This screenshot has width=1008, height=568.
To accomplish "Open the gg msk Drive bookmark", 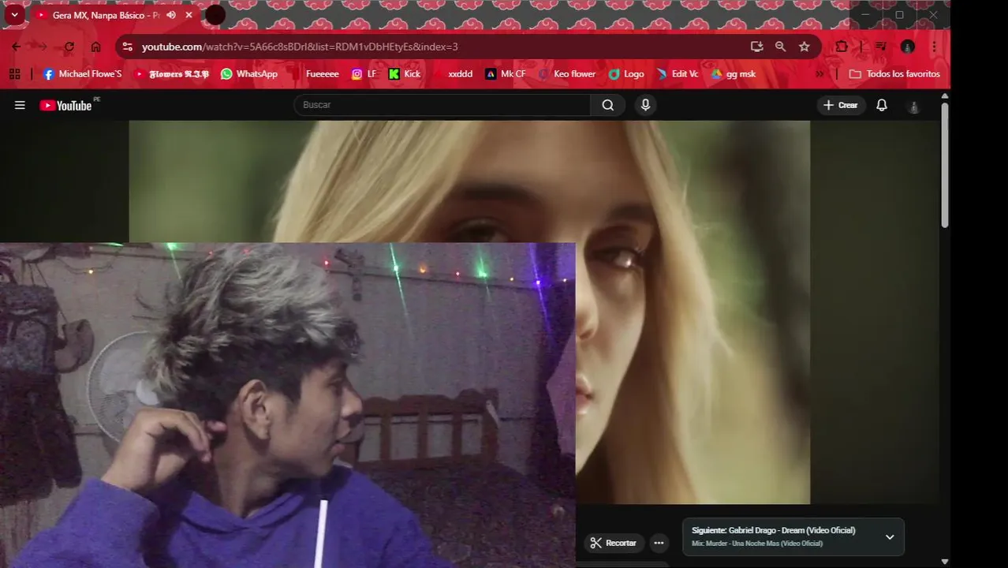I will click(734, 73).
